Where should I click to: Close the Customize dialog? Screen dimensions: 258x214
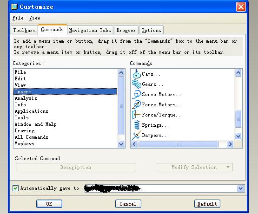[x=241, y=7]
